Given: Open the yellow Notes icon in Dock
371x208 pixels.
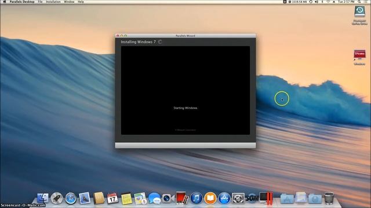Looking at the screenshot, I should [126, 198].
